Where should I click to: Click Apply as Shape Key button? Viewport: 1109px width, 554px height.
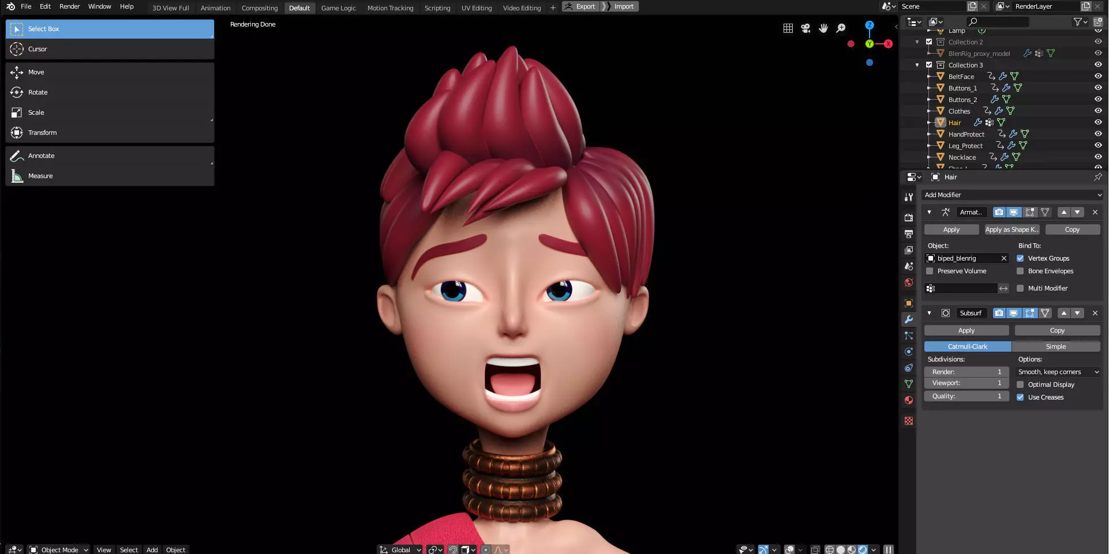pos(1012,229)
